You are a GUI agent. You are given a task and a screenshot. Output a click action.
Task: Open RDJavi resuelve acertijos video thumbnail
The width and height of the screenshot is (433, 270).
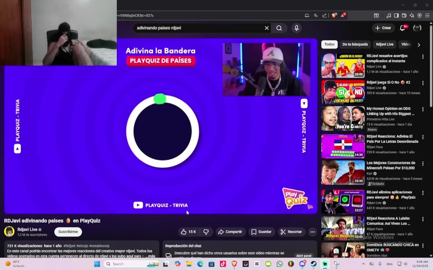[x=343, y=66]
